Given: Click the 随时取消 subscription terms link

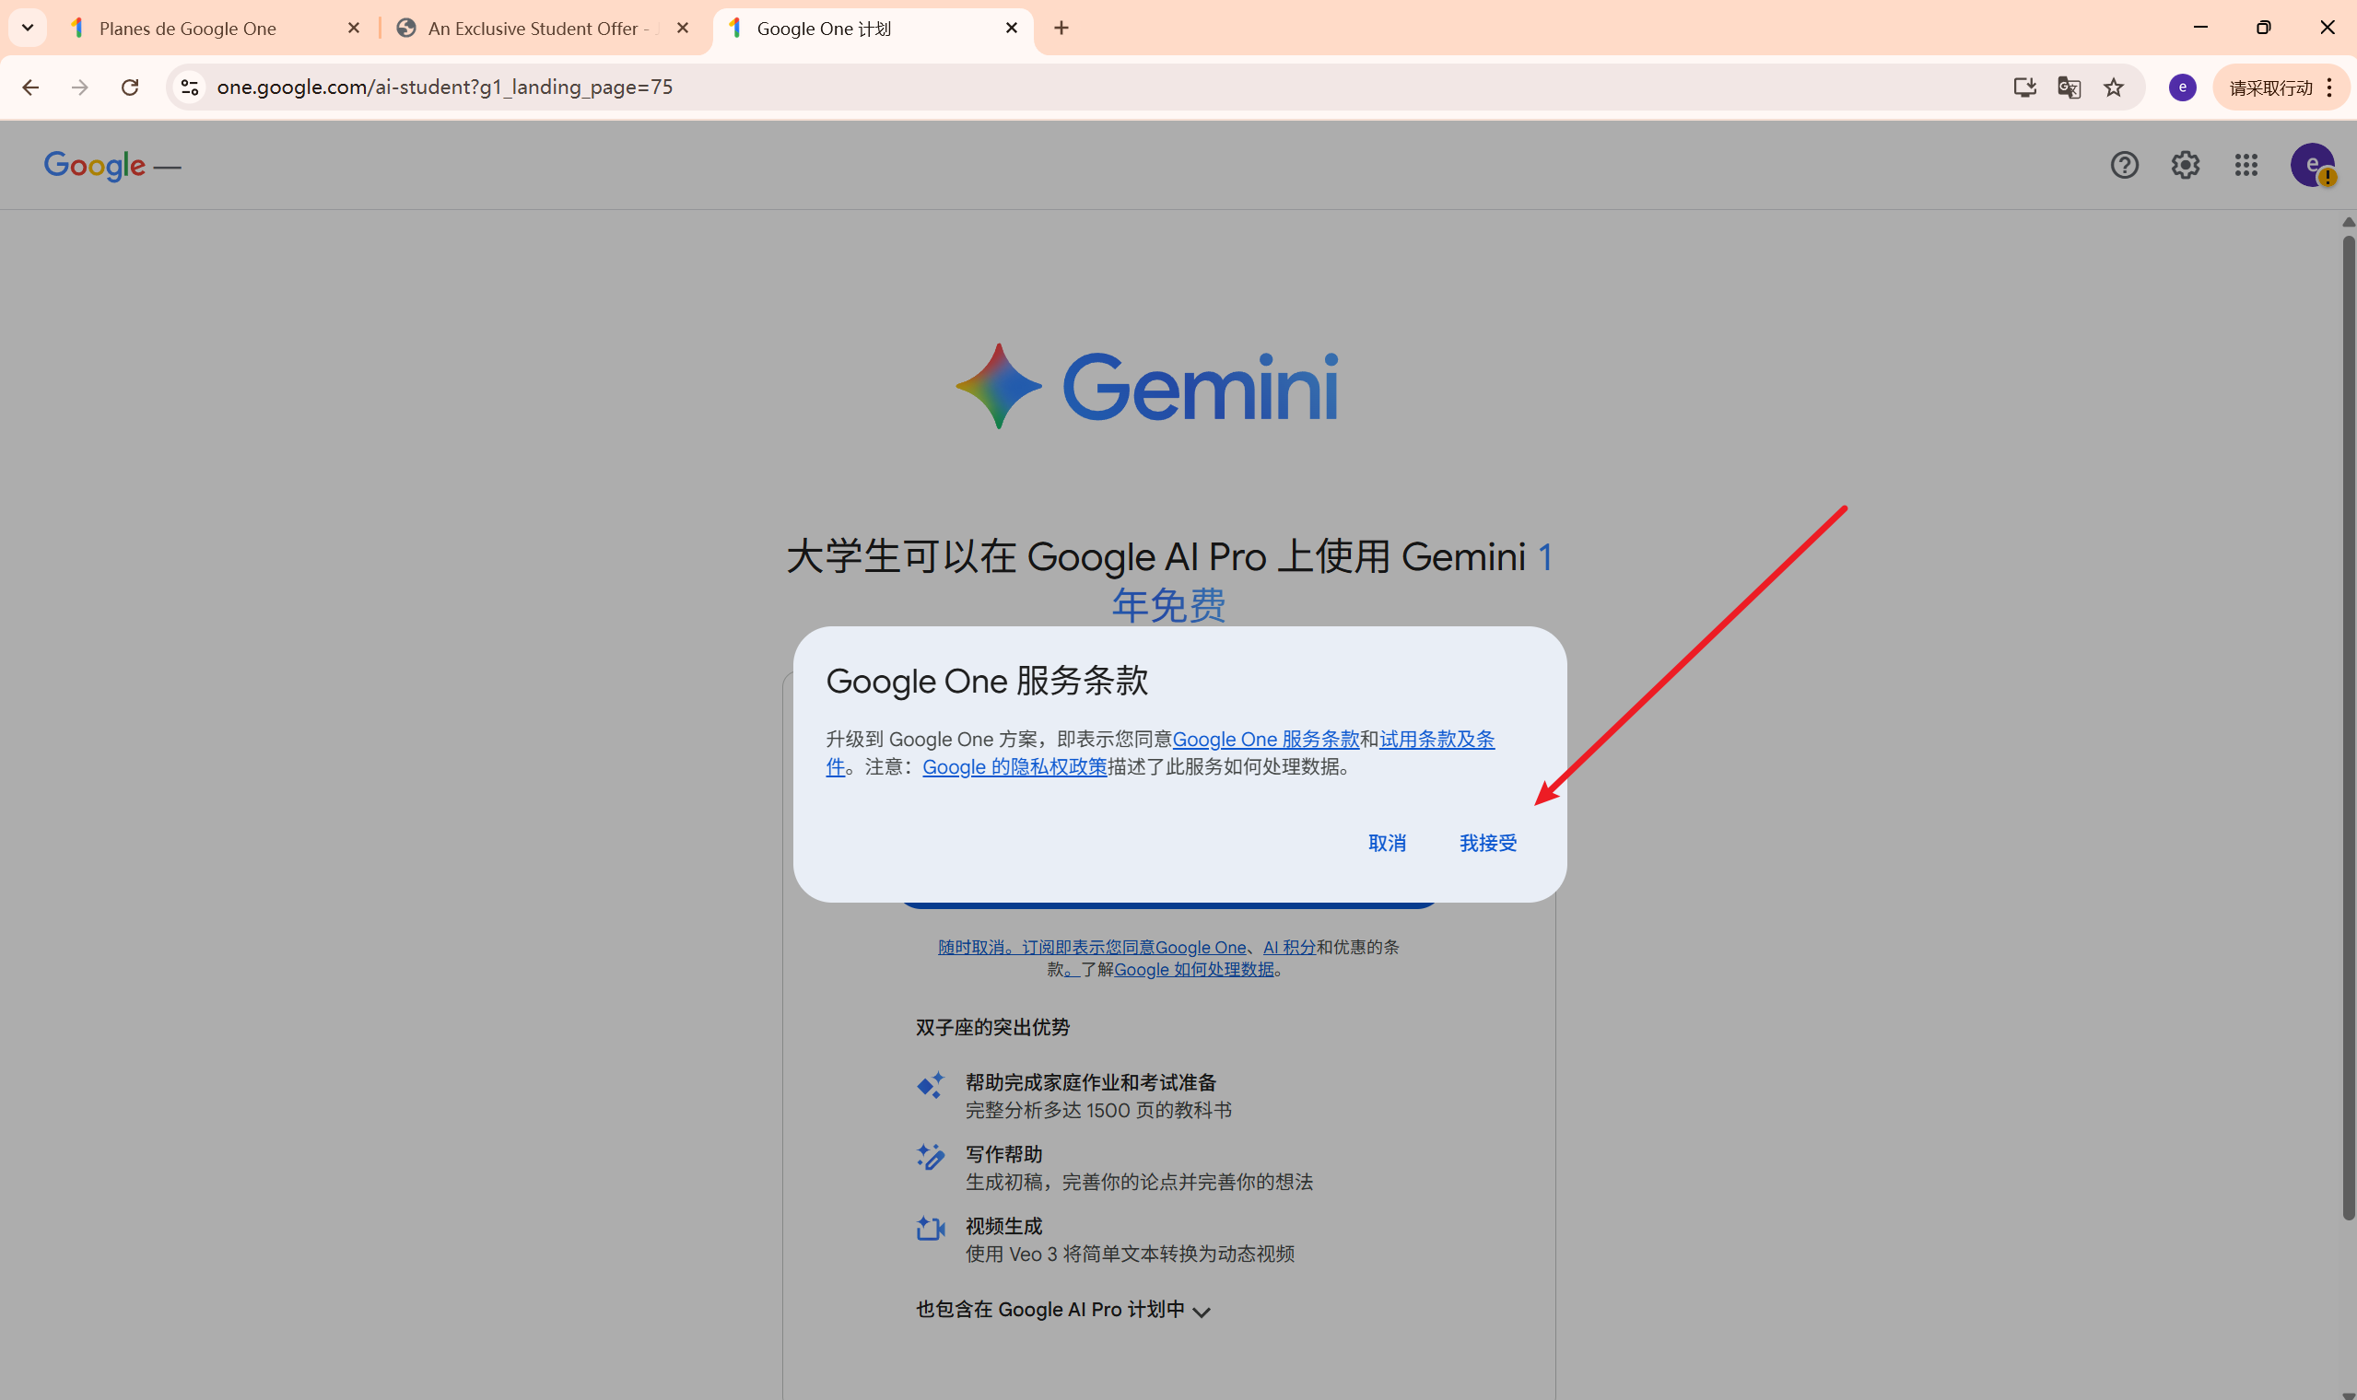Looking at the screenshot, I should click(x=1092, y=947).
